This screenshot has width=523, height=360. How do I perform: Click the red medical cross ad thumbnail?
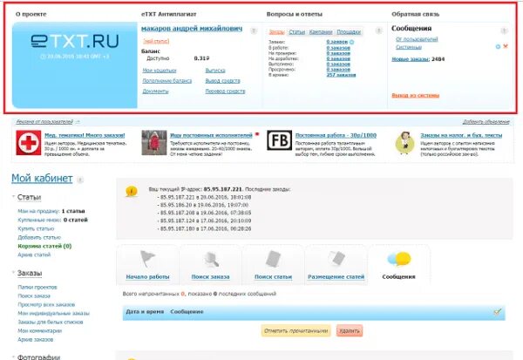coord(29,143)
